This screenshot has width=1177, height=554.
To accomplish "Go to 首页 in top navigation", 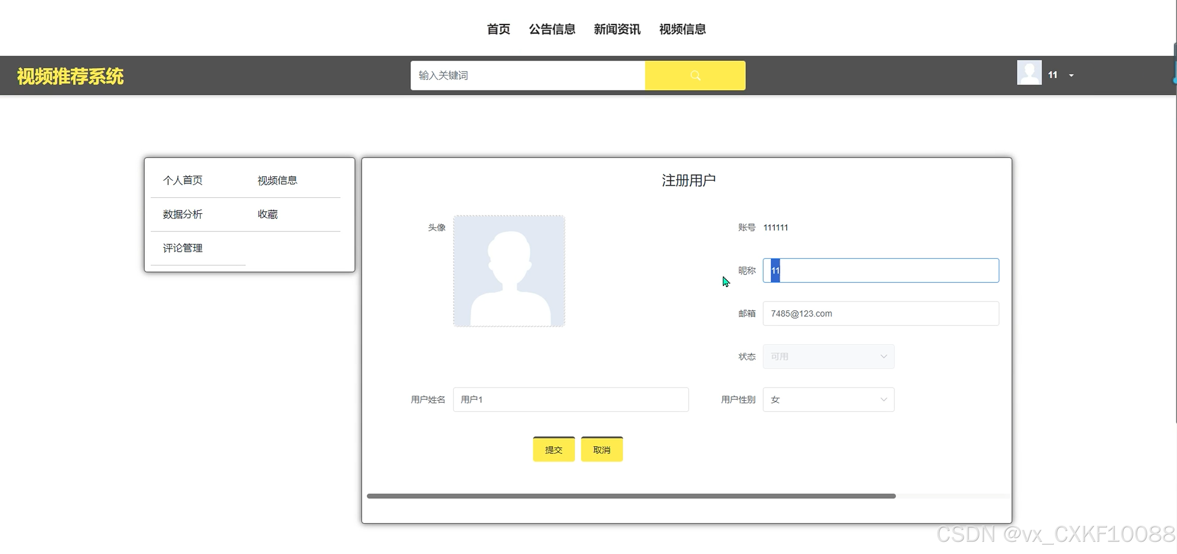I will tap(498, 29).
